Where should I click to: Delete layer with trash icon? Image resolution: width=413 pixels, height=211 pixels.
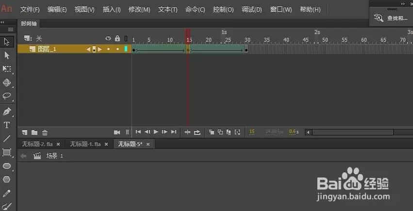(45, 132)
